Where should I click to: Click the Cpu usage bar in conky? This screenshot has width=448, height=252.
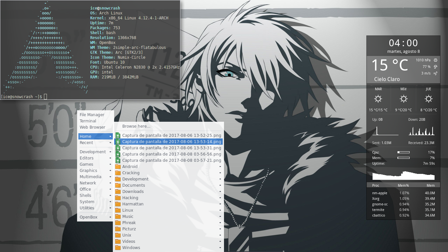(403, 152)
